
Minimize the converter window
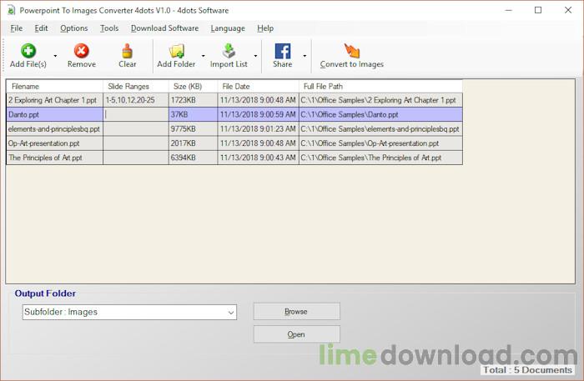point(508,10)
